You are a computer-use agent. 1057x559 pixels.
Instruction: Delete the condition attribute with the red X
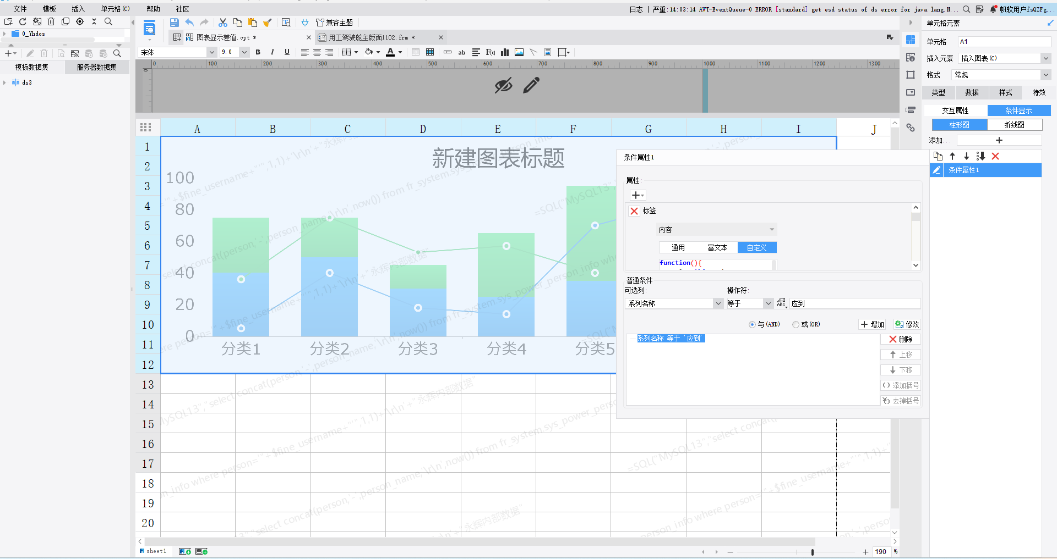point(995,156)
